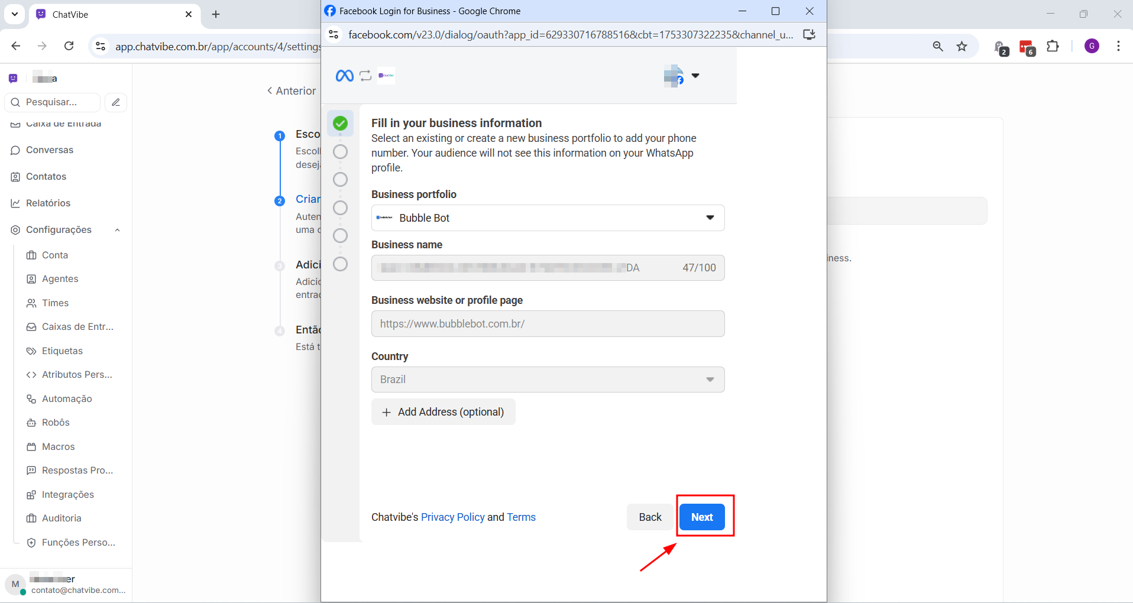1133x603 pixels.
Task: Click the Business name input field
Action: 548,267
